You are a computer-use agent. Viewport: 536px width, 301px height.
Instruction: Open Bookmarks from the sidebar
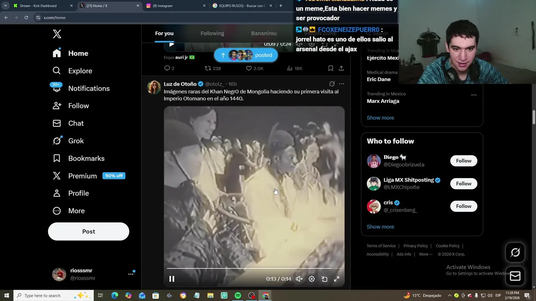coord(78,158)
